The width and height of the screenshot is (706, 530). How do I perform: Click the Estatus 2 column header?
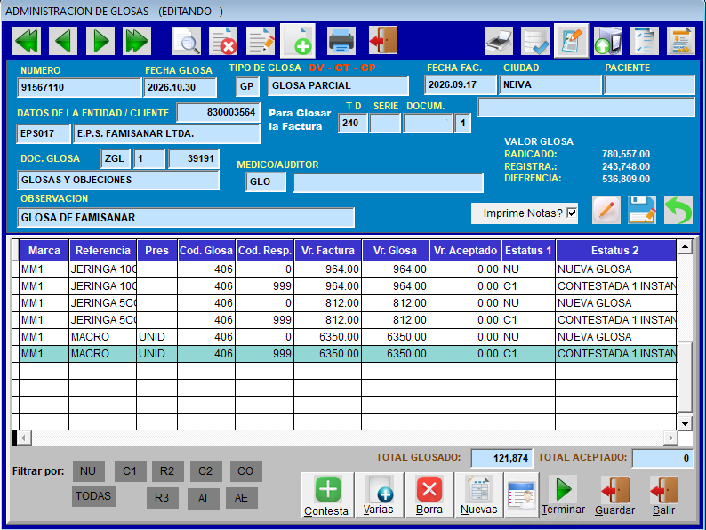click(615, 251)
